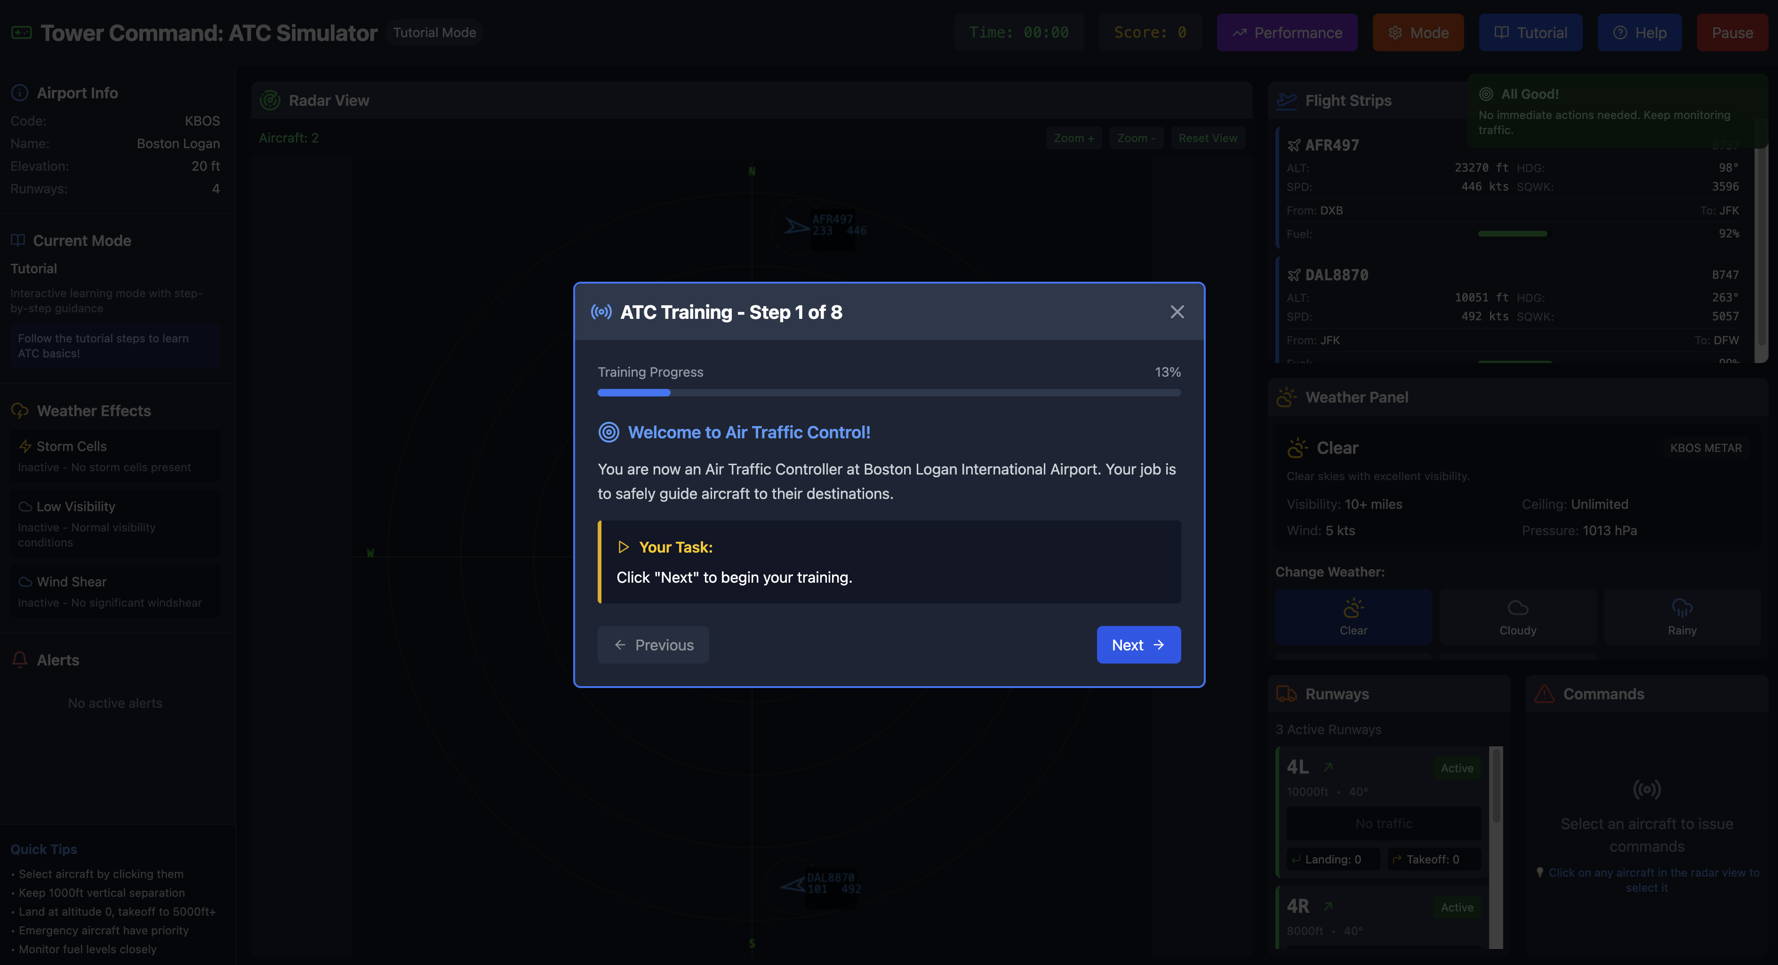This screenshot has width=1778, height=965.
Task: Close the ATC Training dialog
Action: point(1177,312)
